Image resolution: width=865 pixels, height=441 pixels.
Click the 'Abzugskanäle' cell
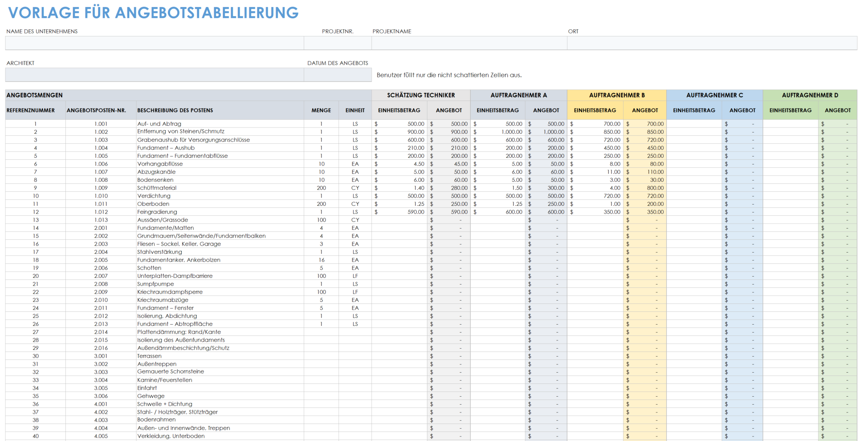[220, 172]
